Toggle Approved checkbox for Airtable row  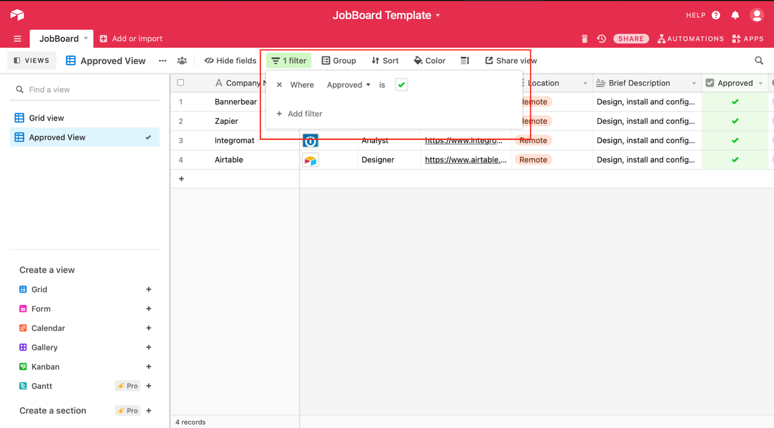[x=735, y=159]
